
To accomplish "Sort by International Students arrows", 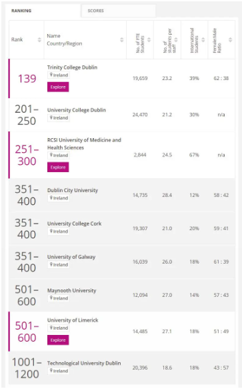I will coord(203,39).
